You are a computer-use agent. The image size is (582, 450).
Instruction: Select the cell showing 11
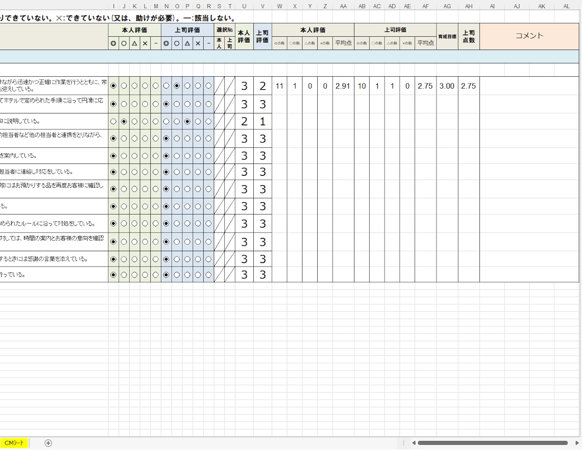tap(280, 86)
